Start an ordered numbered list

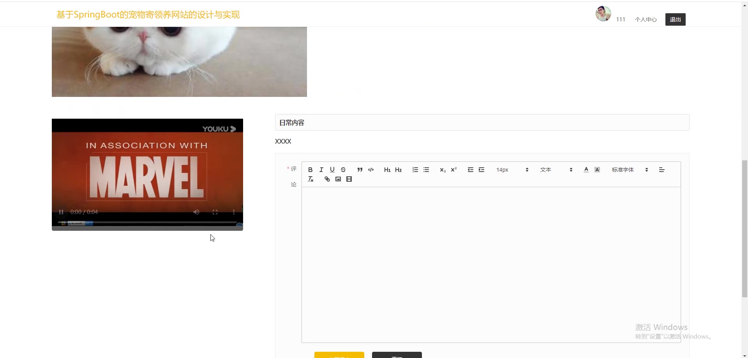[x=415, y=170]
